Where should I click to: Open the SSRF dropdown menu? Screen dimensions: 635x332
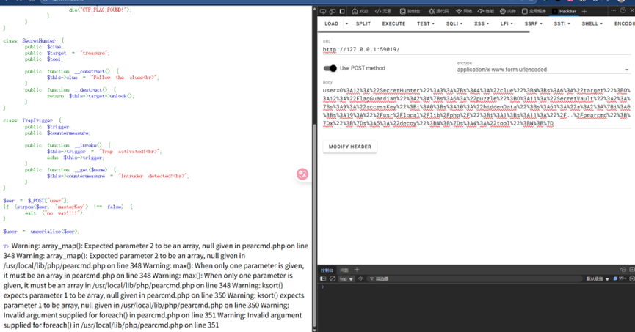coord(534,24)
